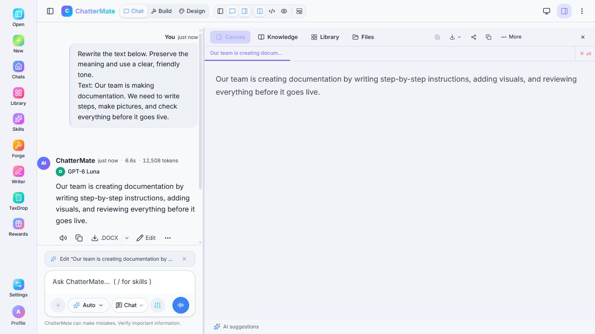595x334 pixels.
Task: Close all canvas tabs
Action: click(585, 53)
